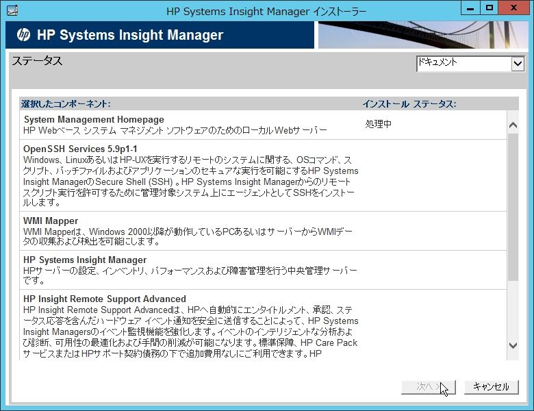Click the scroll down arrow in component list
The height and width of the screenshot is (411, 534).
pyautogui.click(x=513, y=345)
